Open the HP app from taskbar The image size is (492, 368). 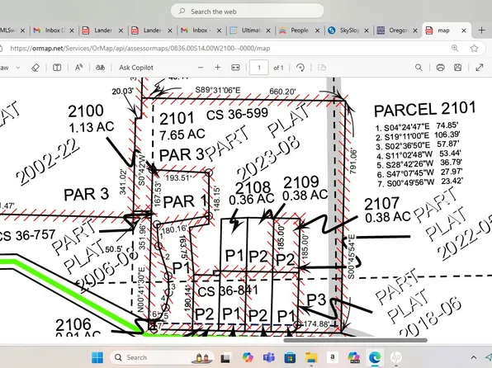tap(396, 357)
